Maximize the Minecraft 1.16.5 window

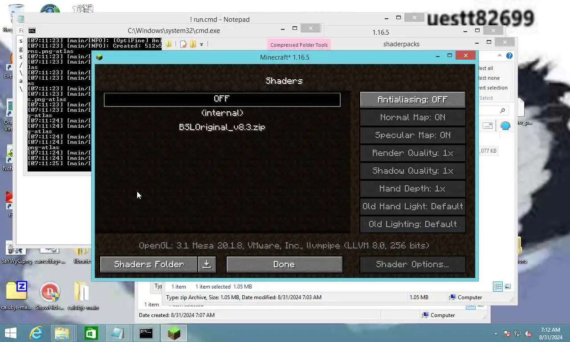click(x=450, y=56)
